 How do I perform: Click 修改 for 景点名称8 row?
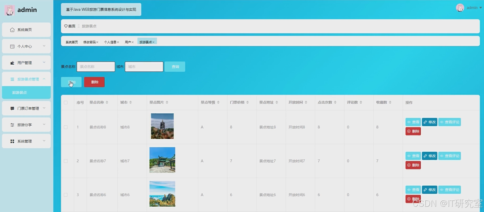pyautogui.click(x=430, y=122)
